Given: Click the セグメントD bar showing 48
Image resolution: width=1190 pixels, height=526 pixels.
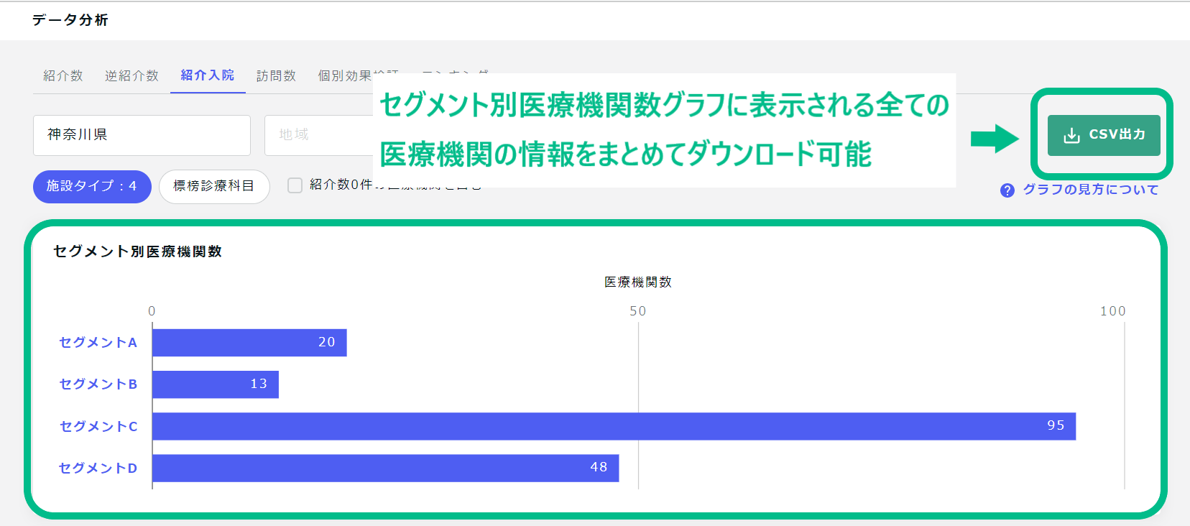Looking at the screenshot, I should tap(385, 468).
